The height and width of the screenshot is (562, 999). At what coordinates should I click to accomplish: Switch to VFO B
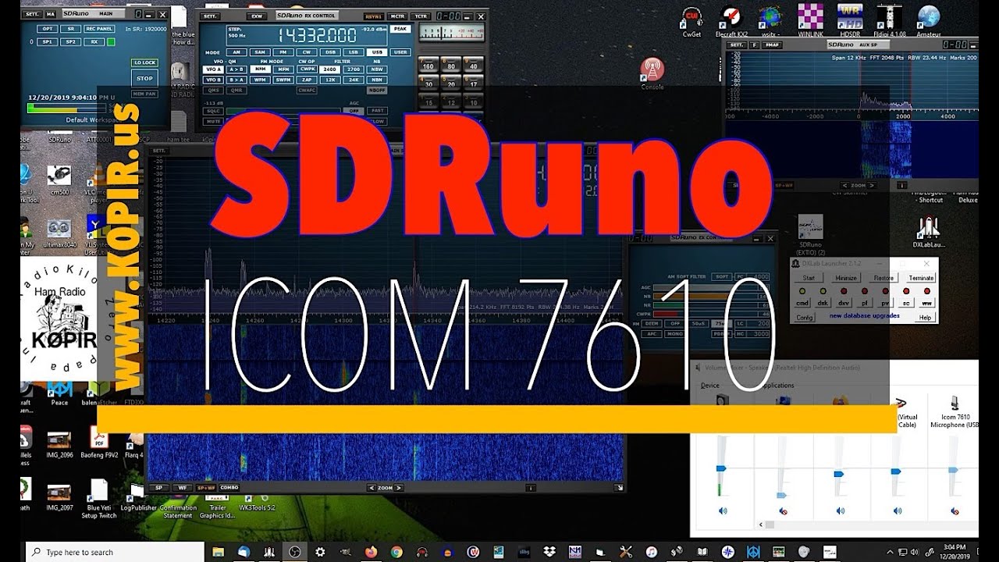212,79
